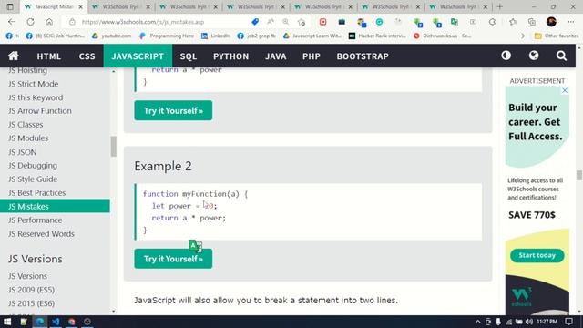
Task: Open the browser profile avatar
Action: coord(551,22)
